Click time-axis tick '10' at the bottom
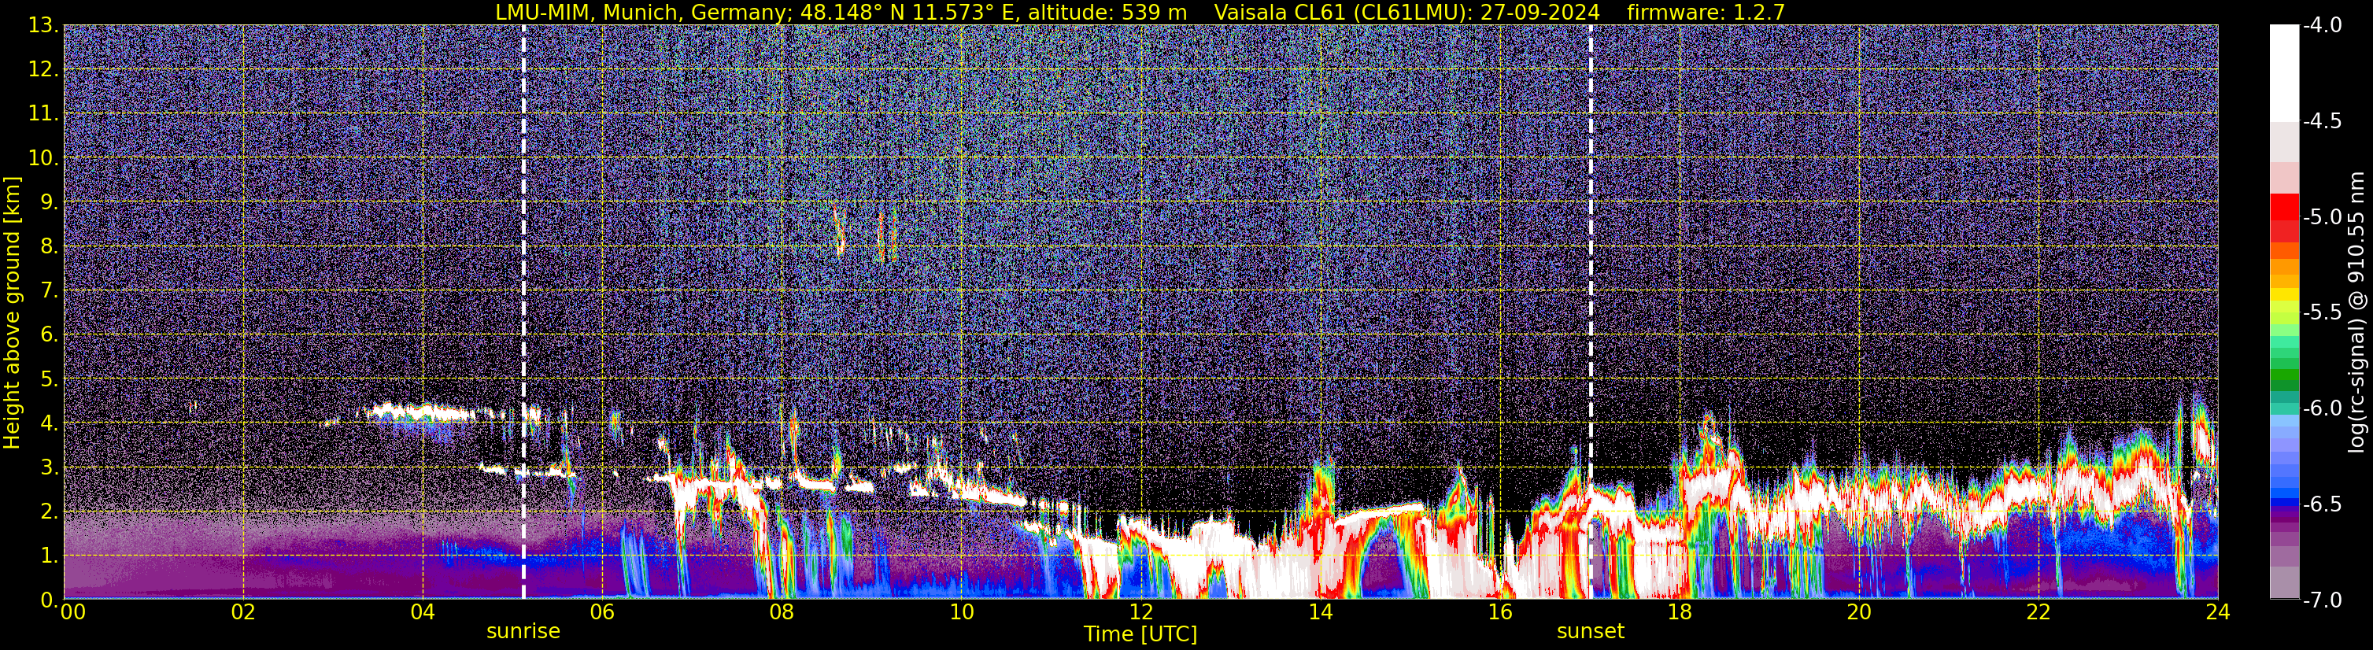Image resolution: width=2373 pixels, height=650 pixels. click(961, 613)
